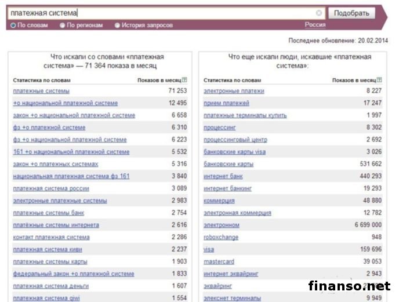Click the 'платежная система киви' link
399x302 pixels.
48,249
